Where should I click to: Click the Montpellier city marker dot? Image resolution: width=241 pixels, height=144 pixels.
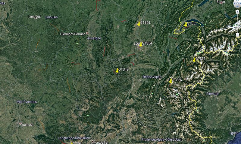click(x=93, y=141)
